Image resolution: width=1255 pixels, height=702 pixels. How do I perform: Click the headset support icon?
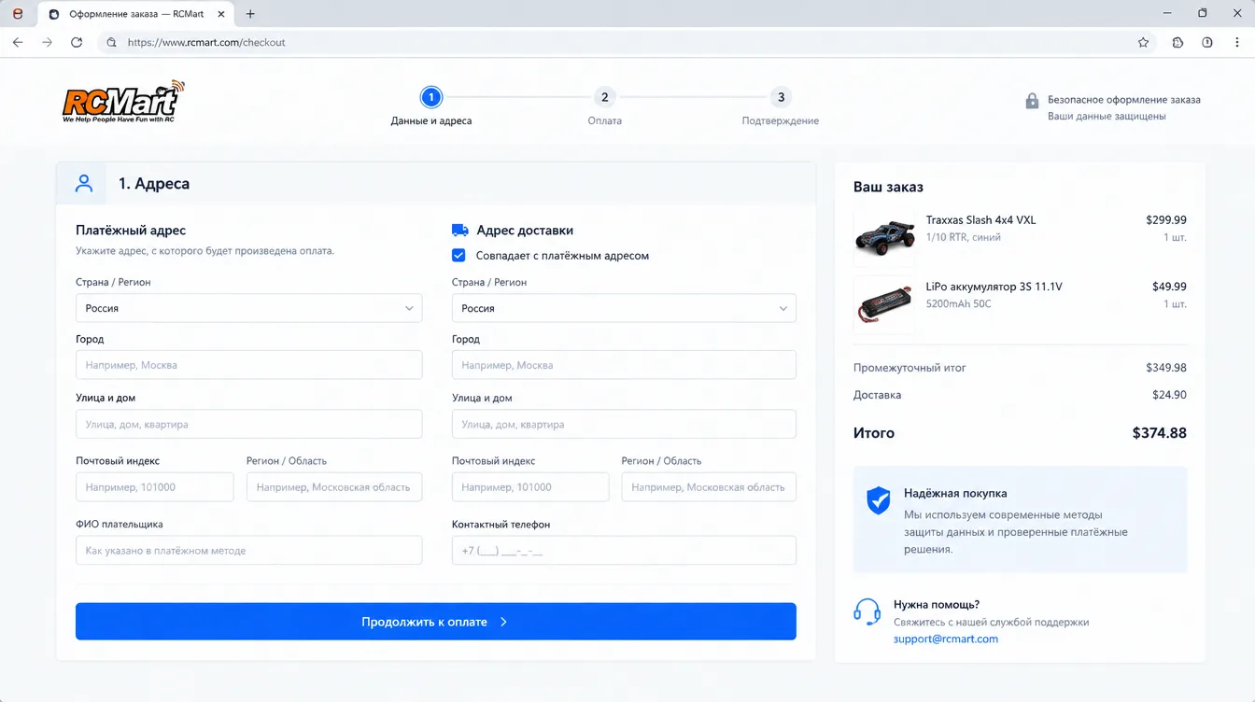pos(867,612)
